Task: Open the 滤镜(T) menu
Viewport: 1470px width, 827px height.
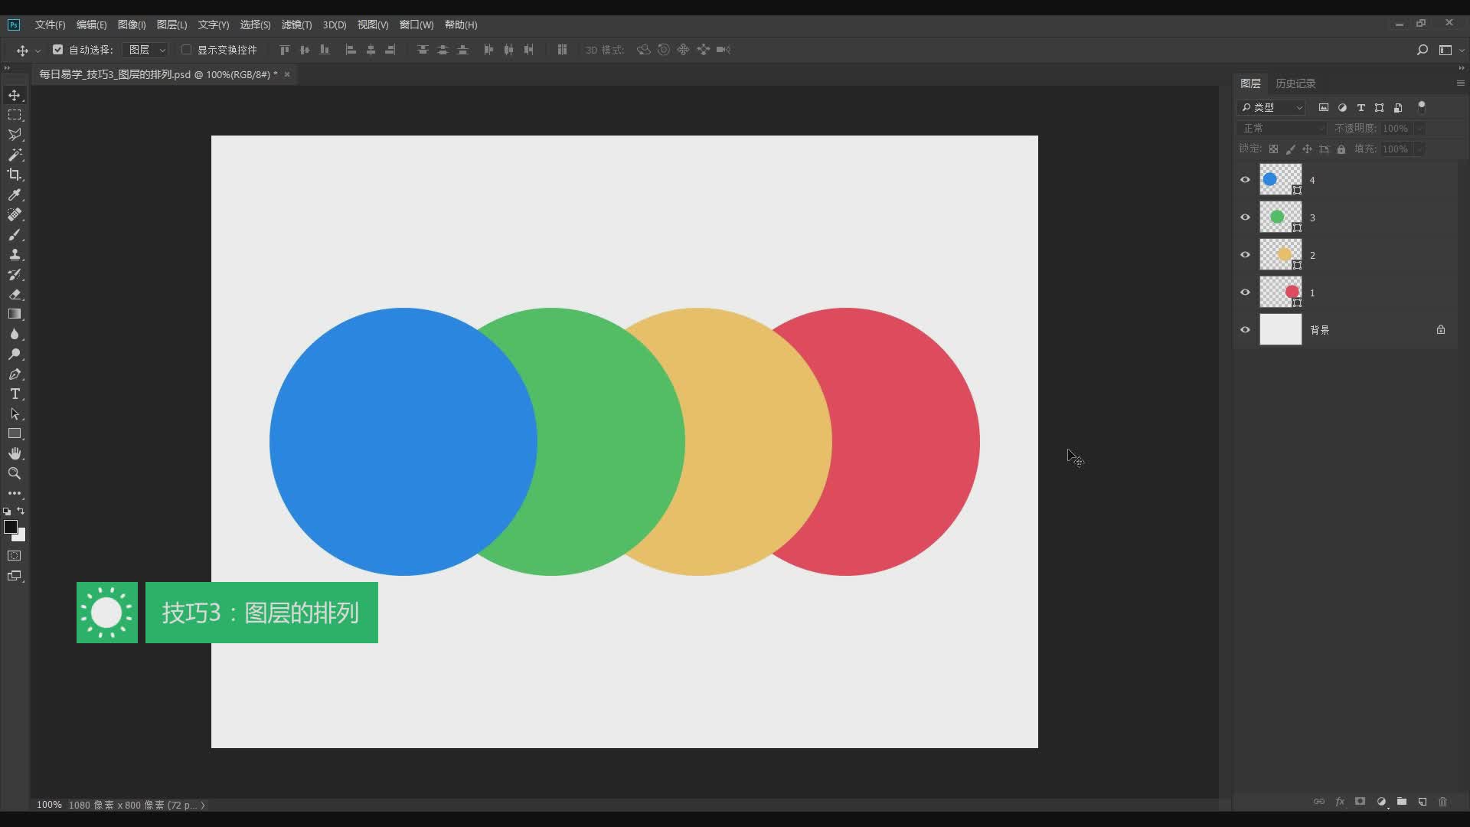Action: (x=296, y=25)
